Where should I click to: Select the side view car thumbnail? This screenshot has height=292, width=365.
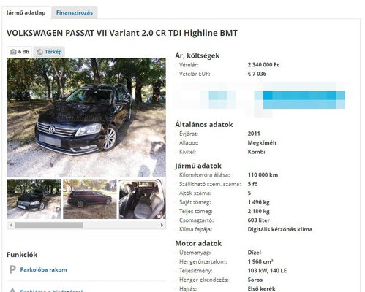(90, 199)
